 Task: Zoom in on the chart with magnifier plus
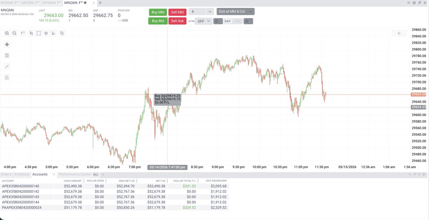click(x=7, y=33)
